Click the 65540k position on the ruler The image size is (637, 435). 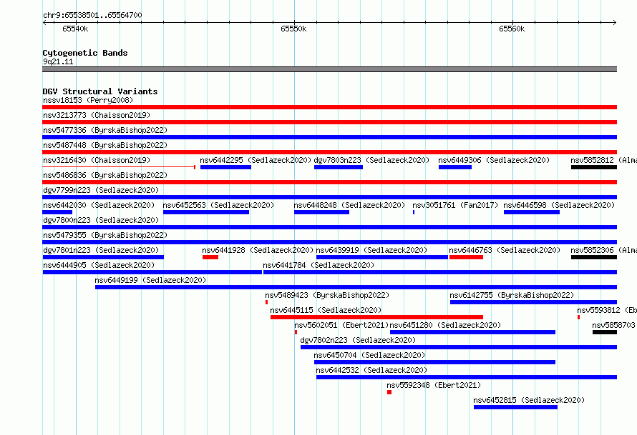point(75,29)
